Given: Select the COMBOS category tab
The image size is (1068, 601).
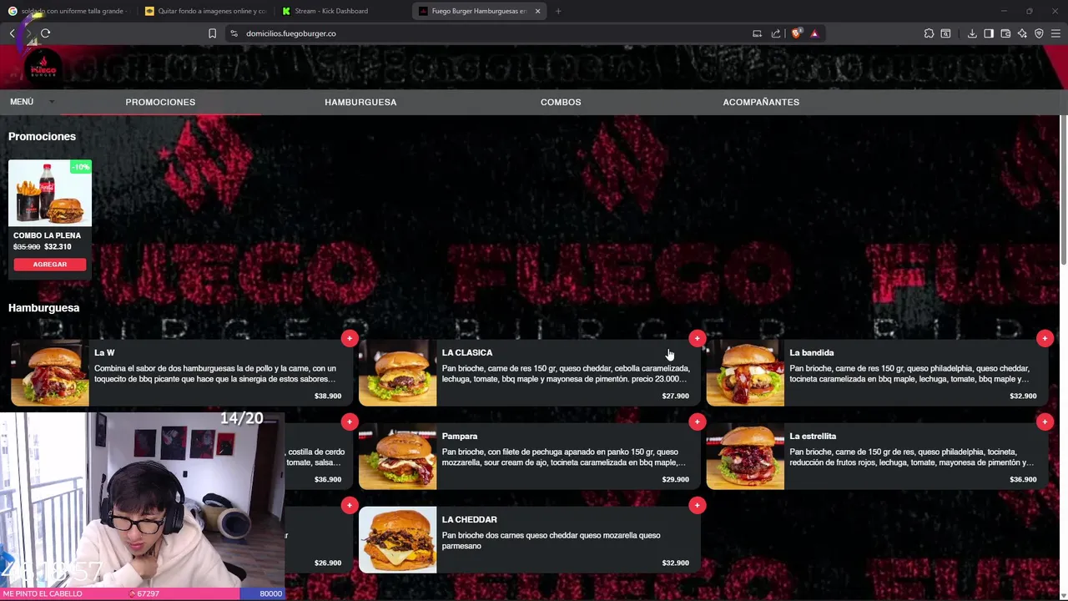Looking at the screenshot, I should click(x=561, y=102).
